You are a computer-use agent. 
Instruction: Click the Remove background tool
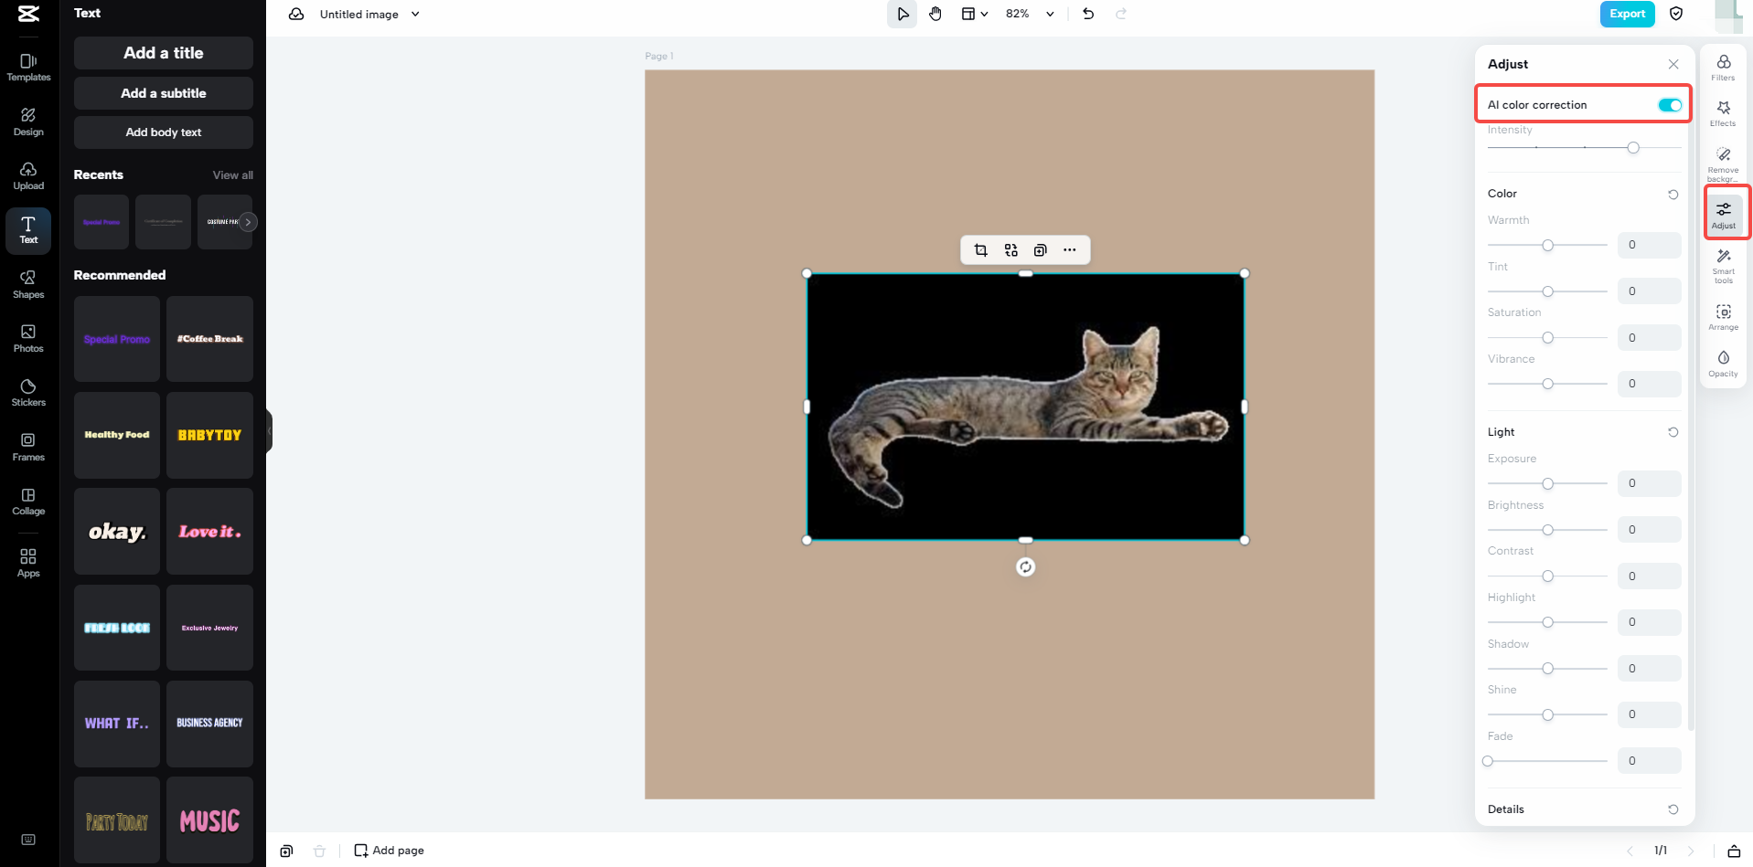click(1723, 163)
